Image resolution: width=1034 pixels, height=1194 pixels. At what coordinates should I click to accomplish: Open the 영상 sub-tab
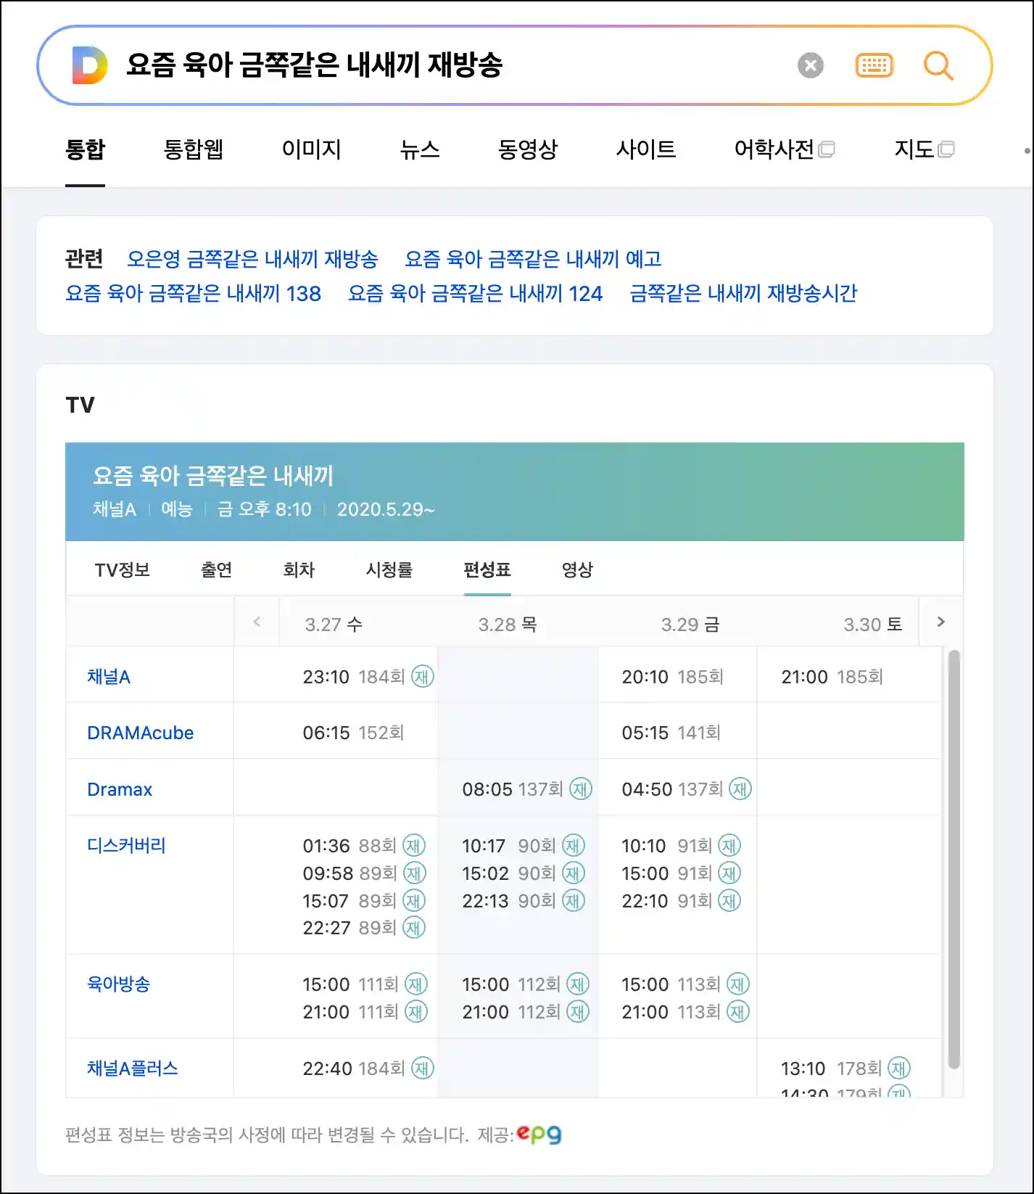click(x=578, y=570)
